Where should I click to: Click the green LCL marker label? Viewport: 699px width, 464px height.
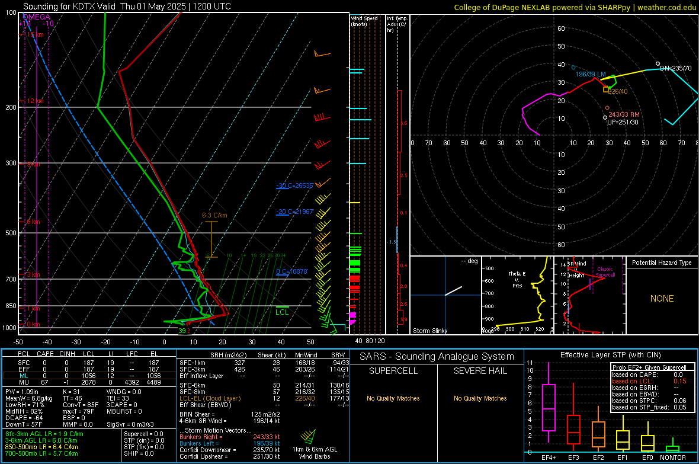(x=282, y=312)
